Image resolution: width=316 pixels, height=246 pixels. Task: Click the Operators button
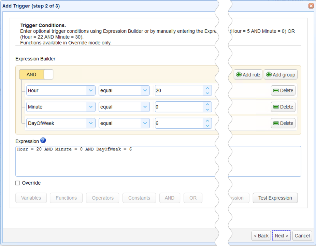pyautogui.click(x=103, y=198)
